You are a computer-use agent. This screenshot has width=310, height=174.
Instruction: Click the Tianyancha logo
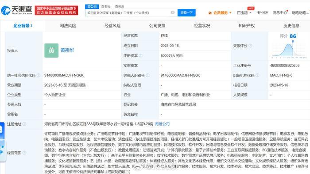[x=16, y=10]
